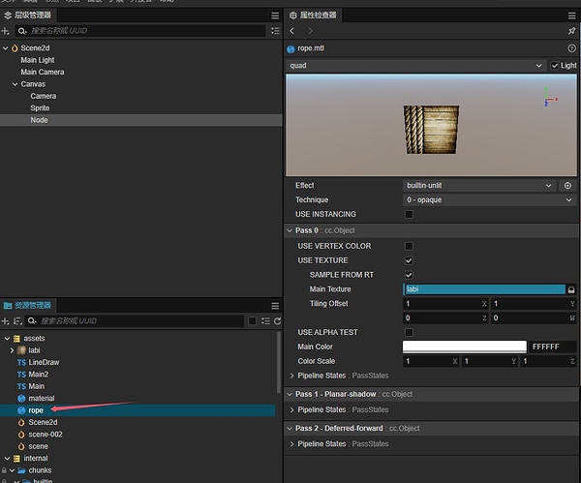The image size is (581, 483).
Task: Click the Main Texture picker icon
Action: 571,289
